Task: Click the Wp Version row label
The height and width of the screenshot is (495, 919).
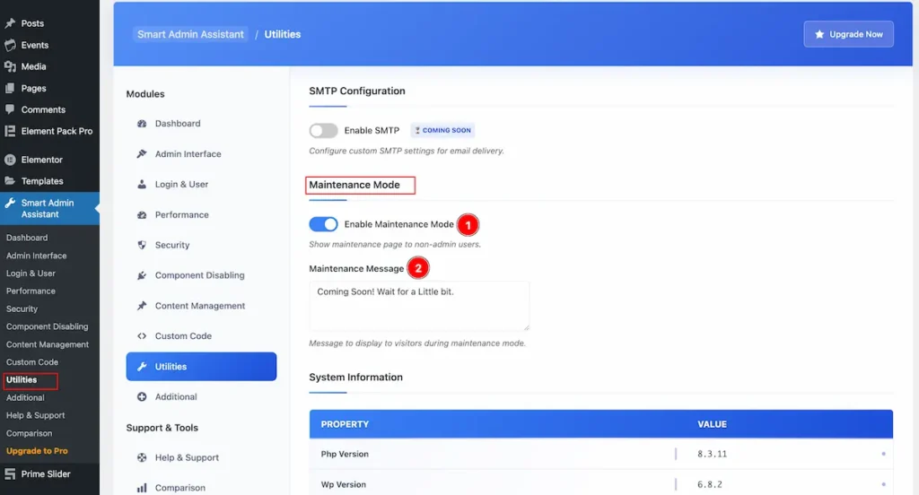Action: (x=344, y=485)
